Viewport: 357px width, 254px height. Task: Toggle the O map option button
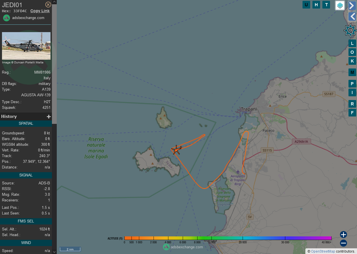click(352, 52)
